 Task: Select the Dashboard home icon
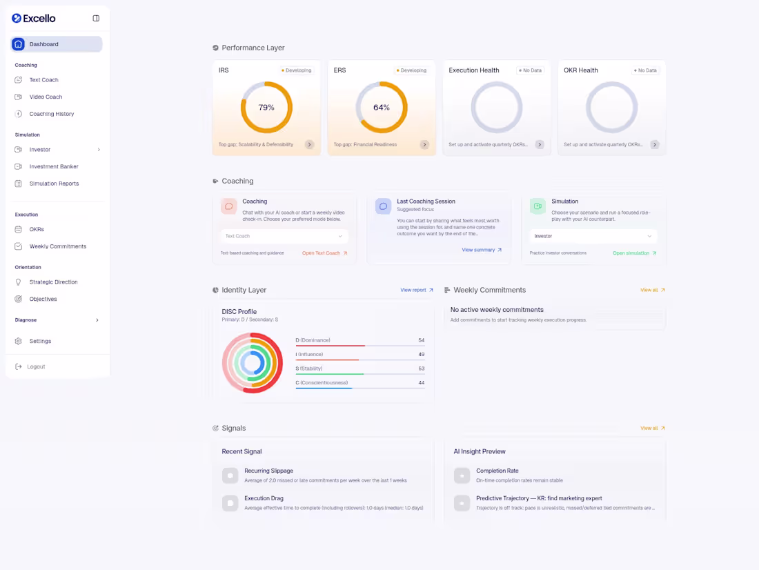pos(18,43)
